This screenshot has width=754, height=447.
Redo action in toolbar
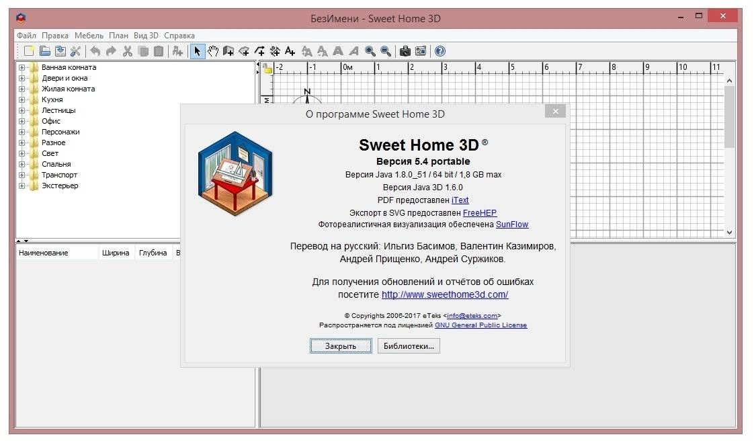pos(111,51)
